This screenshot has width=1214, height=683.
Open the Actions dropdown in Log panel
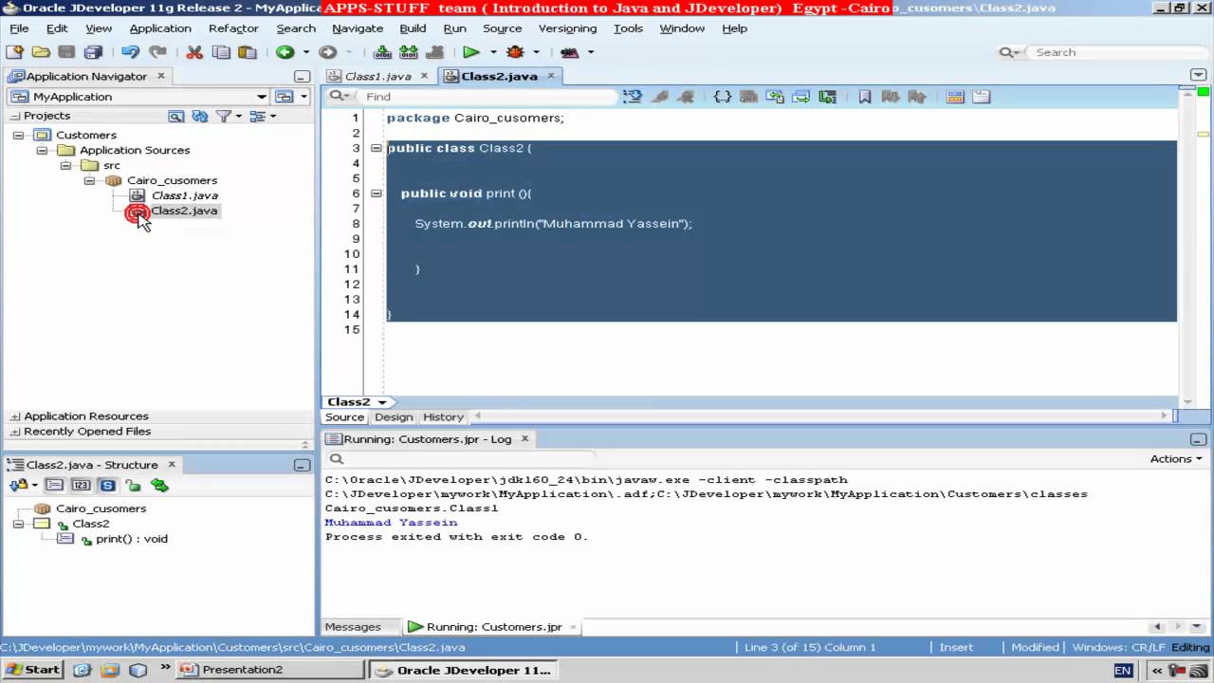[1177, 458]
